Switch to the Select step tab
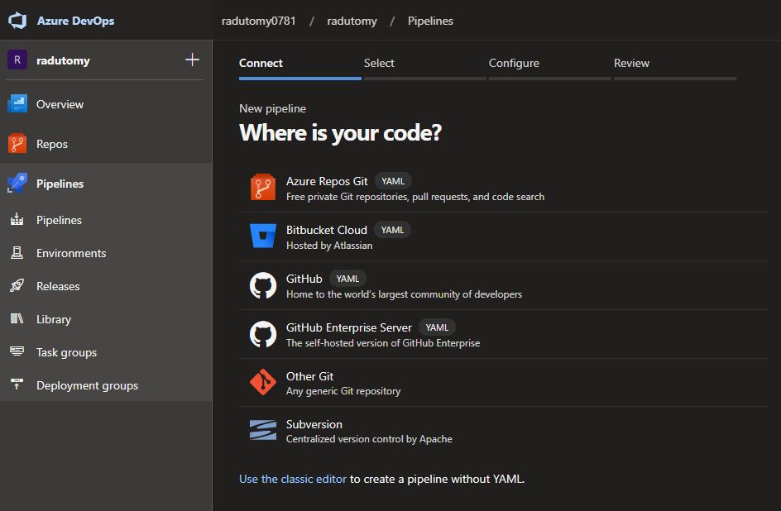Image resolution: width=781 pixels, height=511 pixels. pos(425,67)
